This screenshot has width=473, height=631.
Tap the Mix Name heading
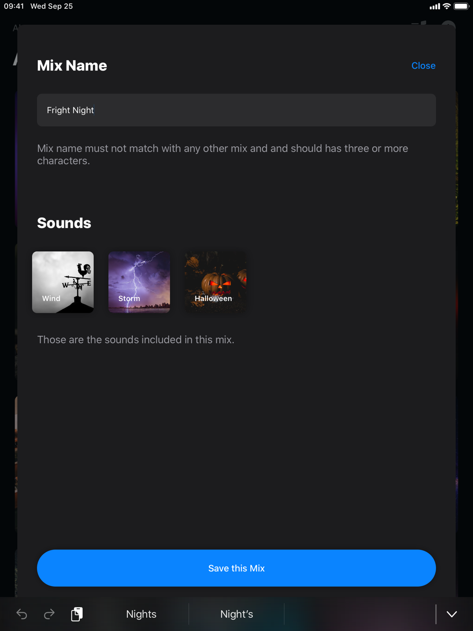[x=72, y=66]
